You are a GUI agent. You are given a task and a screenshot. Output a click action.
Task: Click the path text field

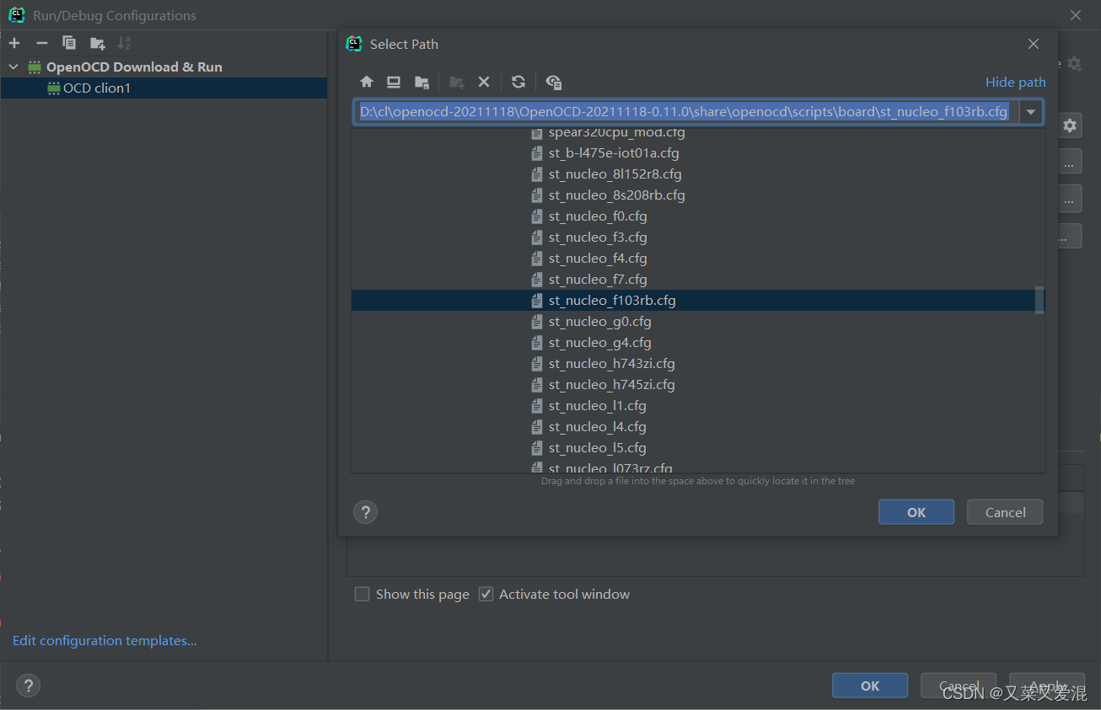tap(685, 112)
